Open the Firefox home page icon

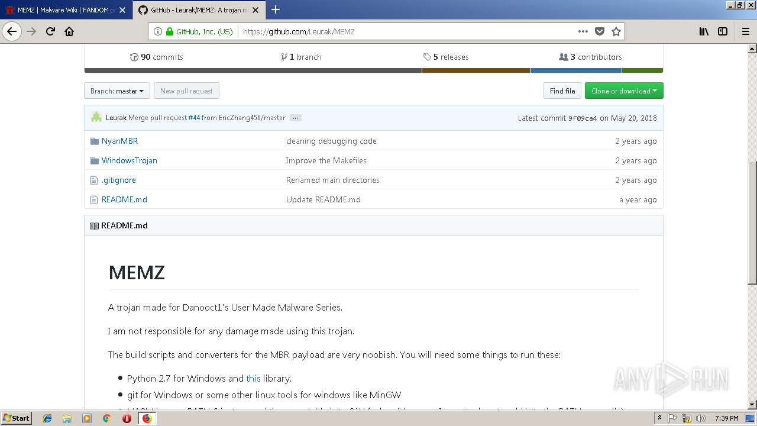69,32
